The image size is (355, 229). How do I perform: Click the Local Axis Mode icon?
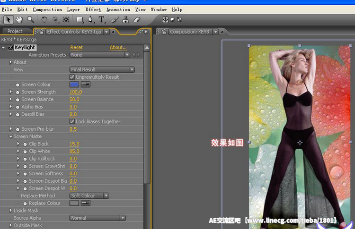[x=165, y=20]
